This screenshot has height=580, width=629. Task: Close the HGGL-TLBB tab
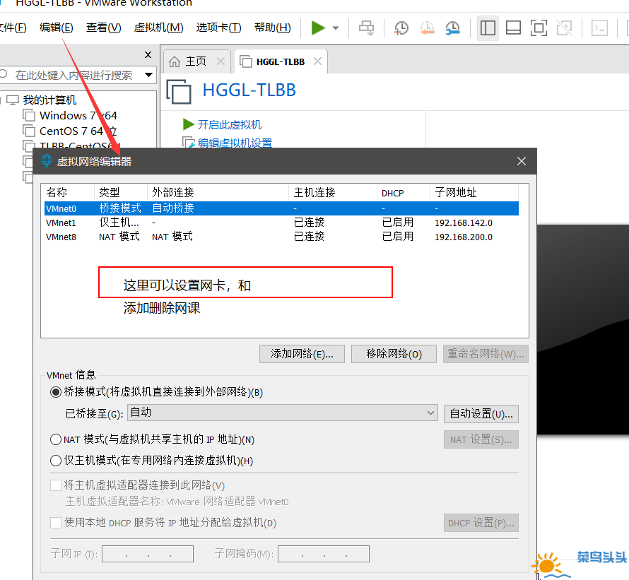pyautogui.click(x=317, y=61)
